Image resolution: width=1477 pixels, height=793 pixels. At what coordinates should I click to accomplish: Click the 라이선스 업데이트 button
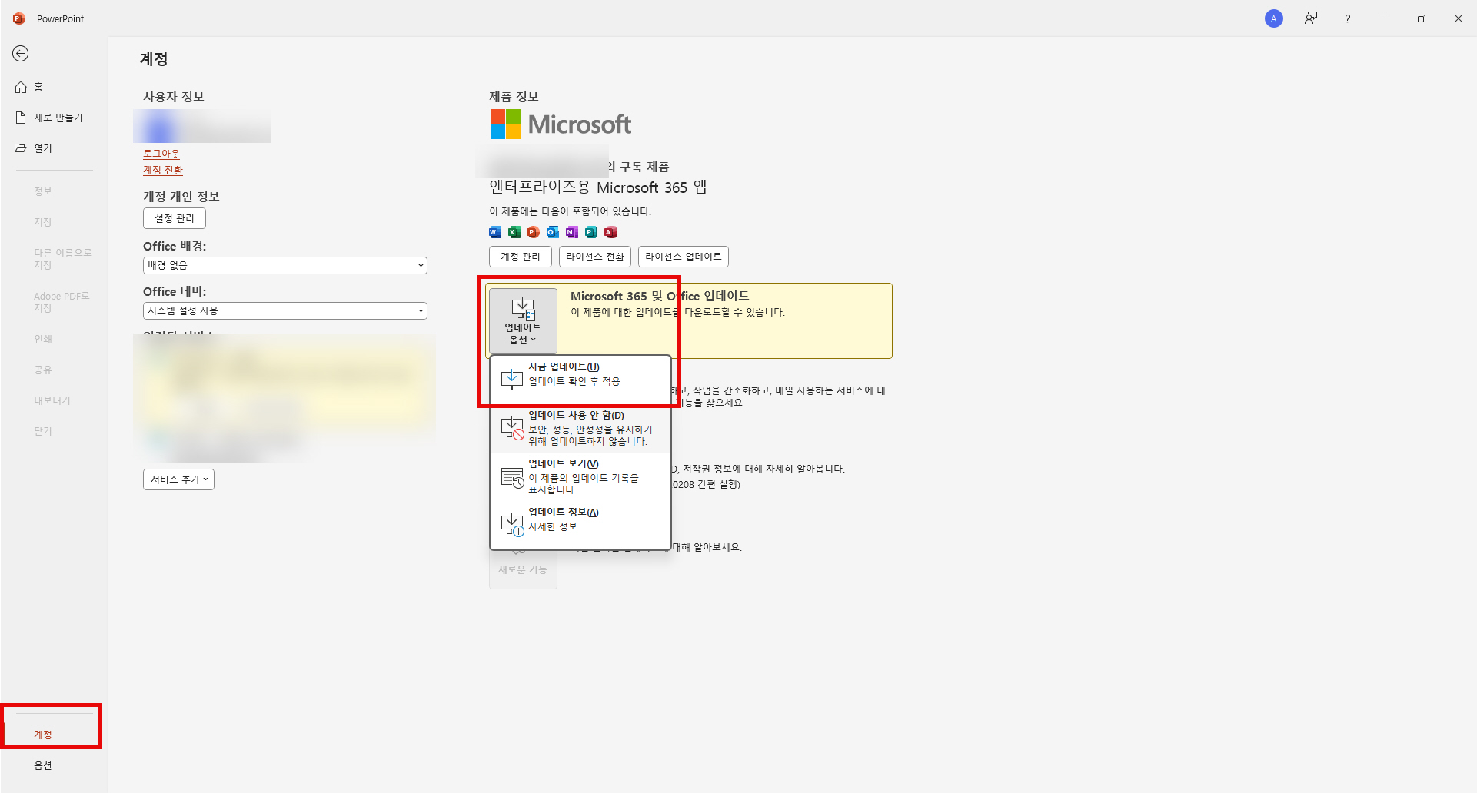pos(684,257)
